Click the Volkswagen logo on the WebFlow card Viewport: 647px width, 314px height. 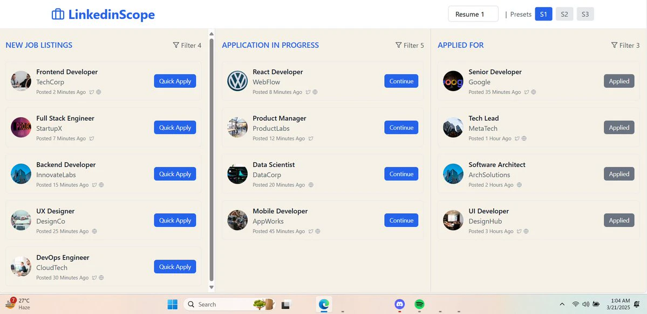237,81
